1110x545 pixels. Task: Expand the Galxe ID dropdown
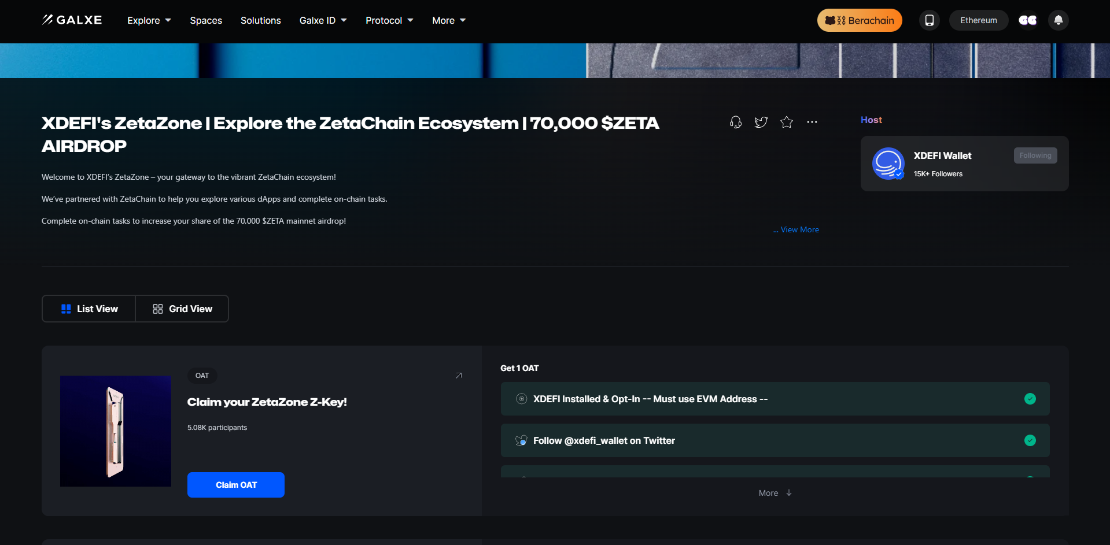(323, 20)
